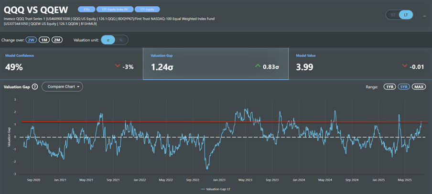Select the Valuation Gap card
The height and width of the screenshot is (194, 432).
click(216, 64)
